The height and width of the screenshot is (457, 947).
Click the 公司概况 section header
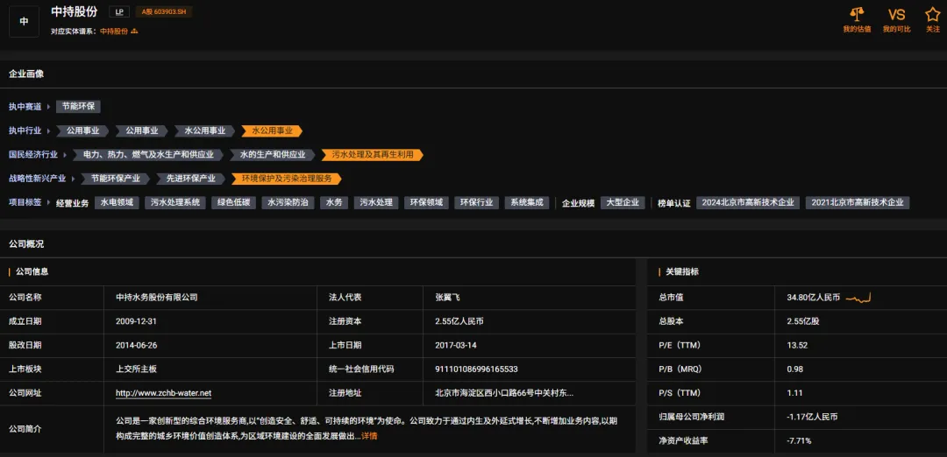pyautogui.click(x=26, y=244)
